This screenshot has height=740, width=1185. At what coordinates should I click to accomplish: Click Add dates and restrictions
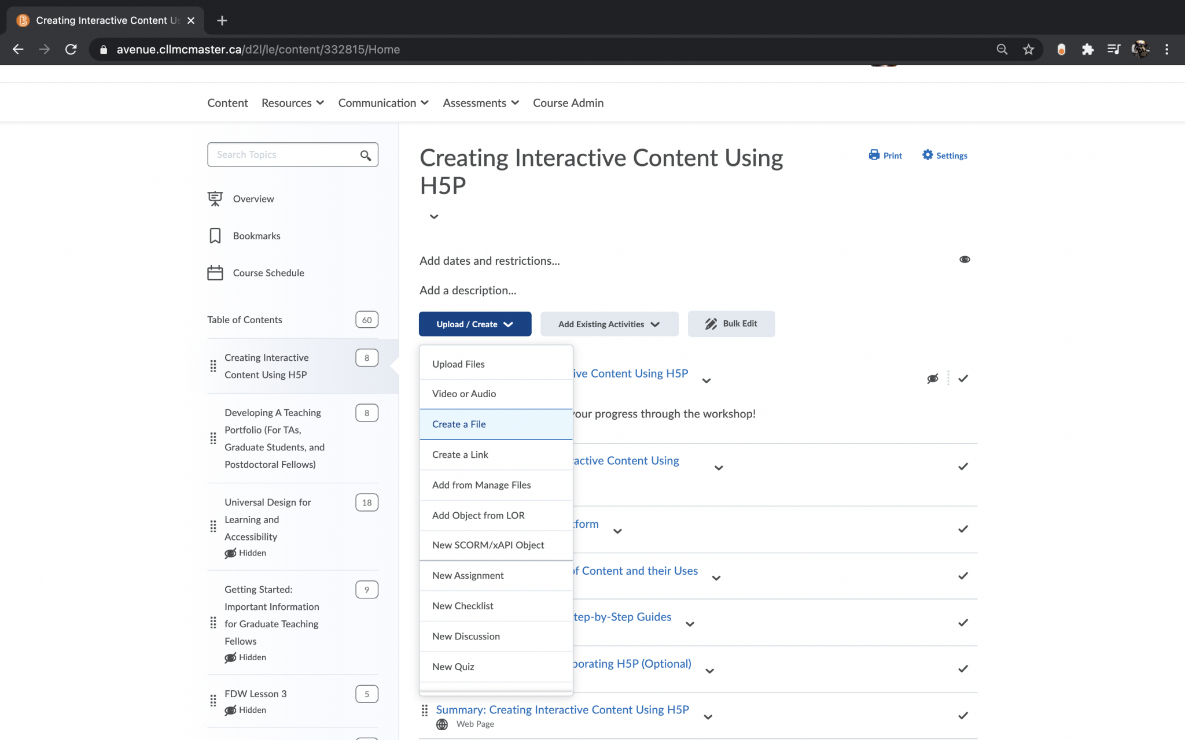coord(490,261)
